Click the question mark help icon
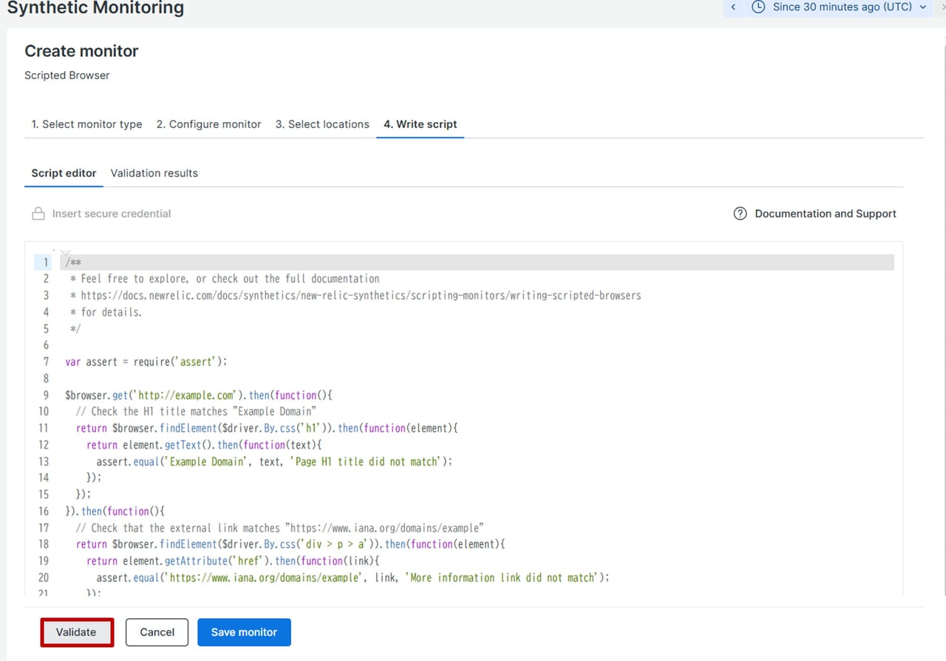Screen dimensions: 946x661 pyautogui.click(x=740, y=214)
